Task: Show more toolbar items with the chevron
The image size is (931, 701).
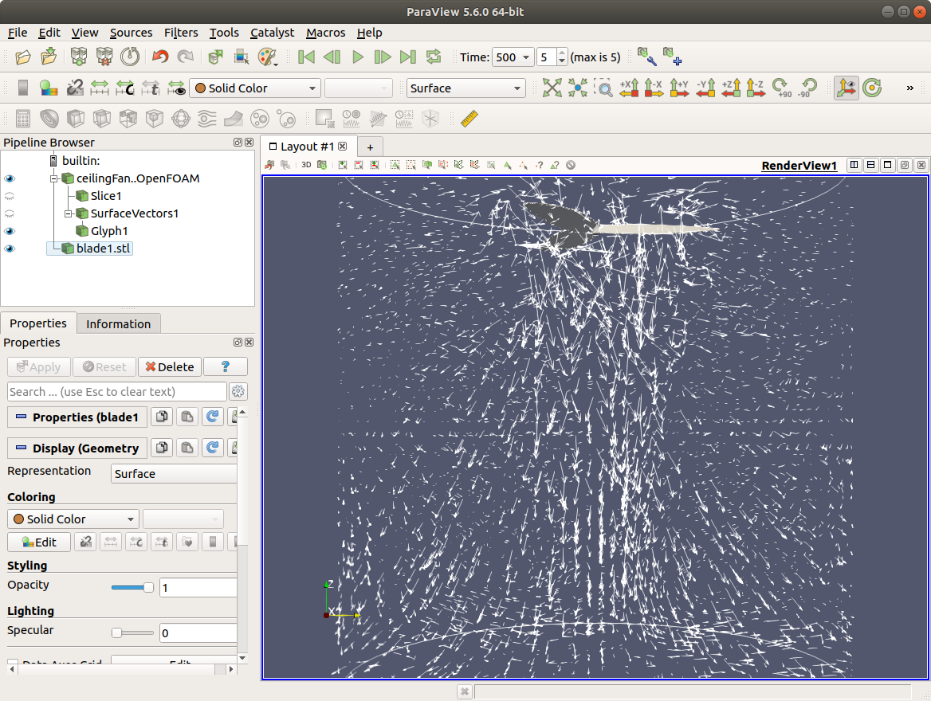Action: pos(909,88)
